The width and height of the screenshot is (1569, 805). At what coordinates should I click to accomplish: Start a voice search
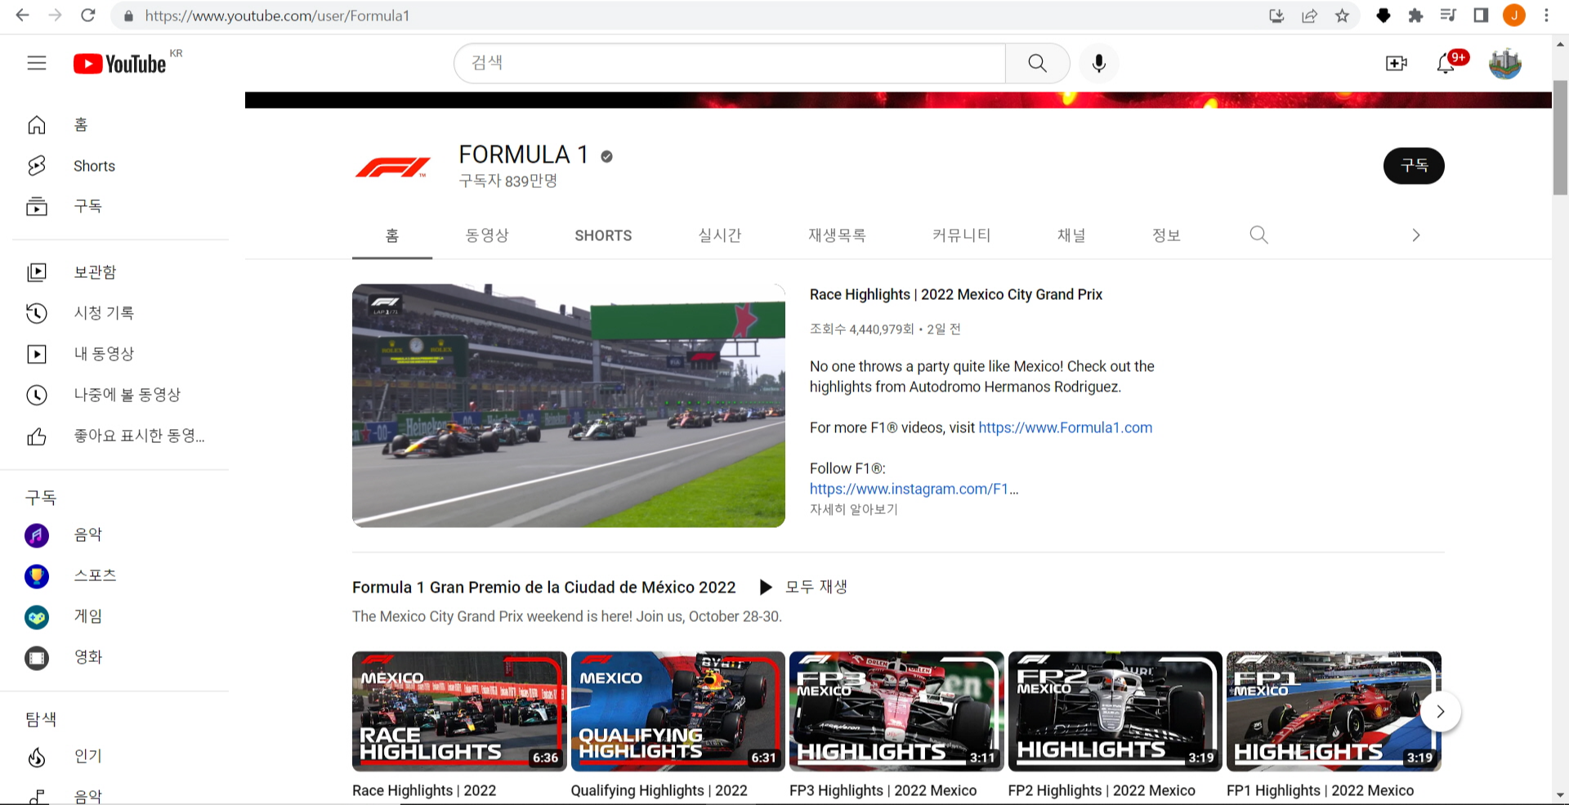(x=1098, y=63)
